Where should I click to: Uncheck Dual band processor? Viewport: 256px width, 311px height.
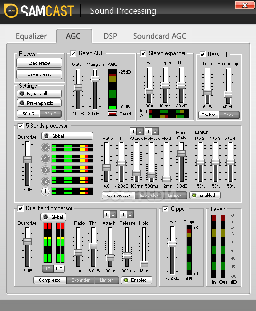pyautogui.click(x=20, y=208)
